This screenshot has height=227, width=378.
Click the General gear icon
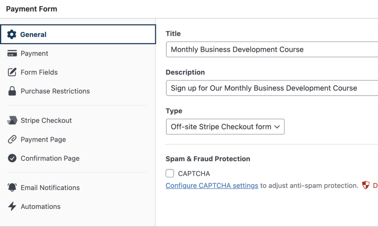12,35
